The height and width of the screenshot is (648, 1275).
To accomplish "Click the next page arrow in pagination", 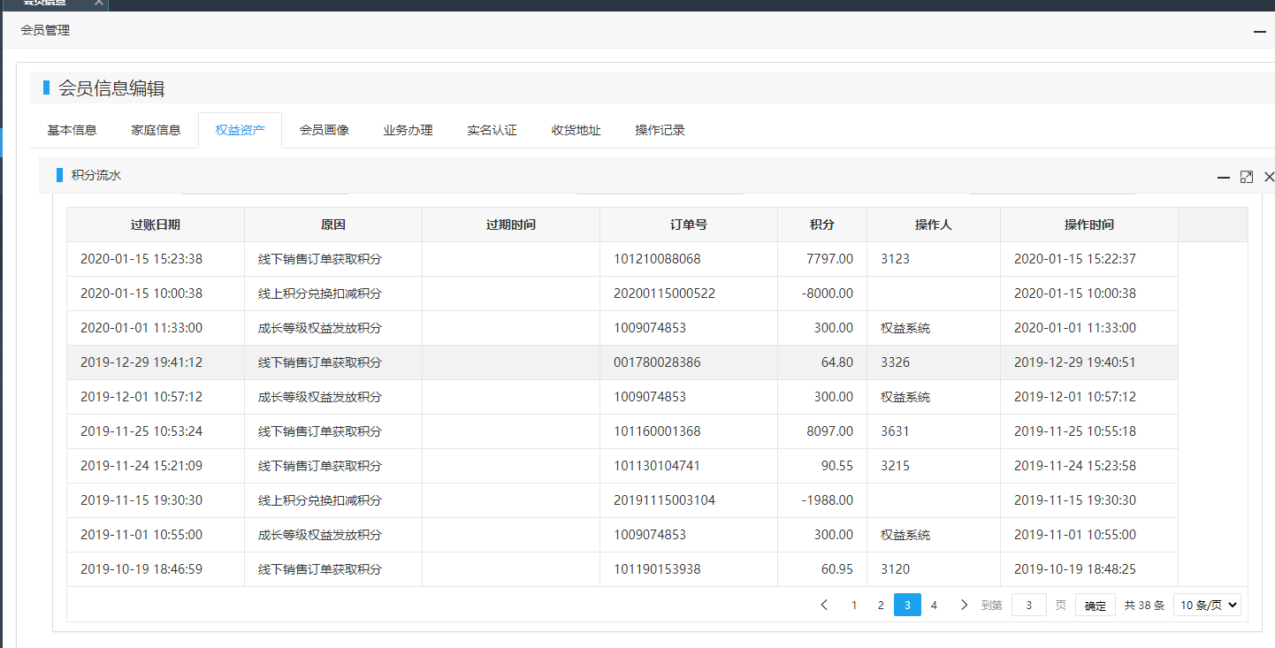I will tap(964, 606).
